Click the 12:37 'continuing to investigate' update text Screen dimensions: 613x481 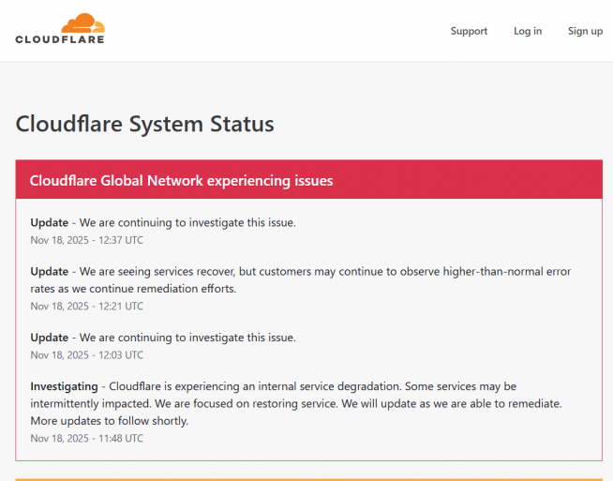click(x=187, y=223)
